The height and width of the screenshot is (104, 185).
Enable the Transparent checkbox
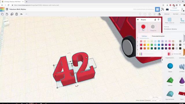(x=172, y=54)
